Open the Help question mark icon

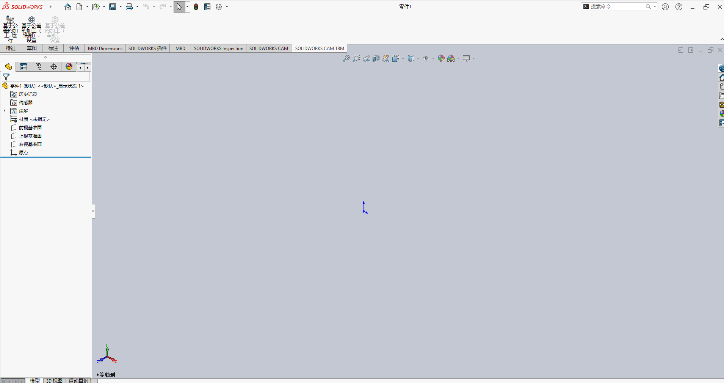pyautogui.click(x=679, y=7)
